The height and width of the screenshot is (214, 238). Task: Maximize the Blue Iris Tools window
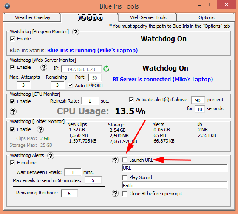211,5
